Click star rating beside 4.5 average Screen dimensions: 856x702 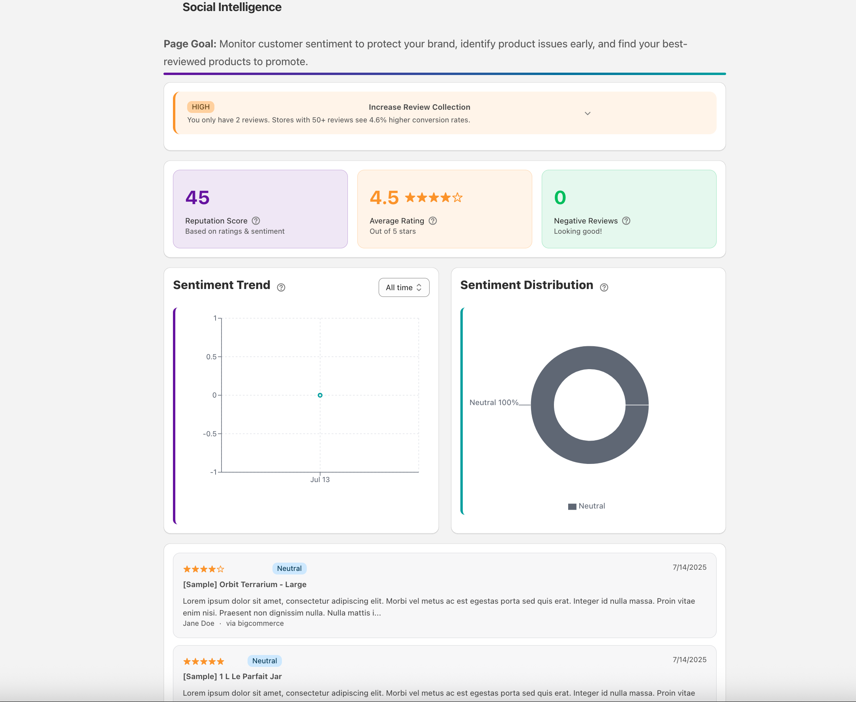tap(434, 198)
